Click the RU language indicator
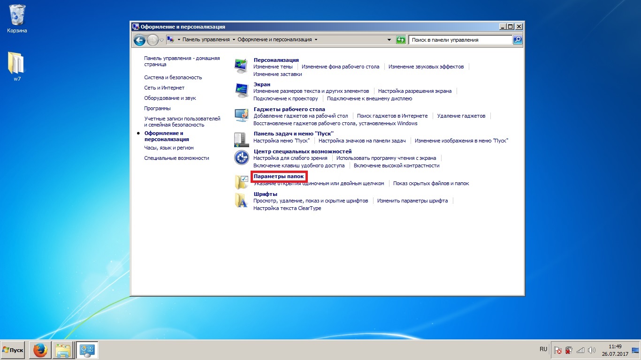 point(543,350)
